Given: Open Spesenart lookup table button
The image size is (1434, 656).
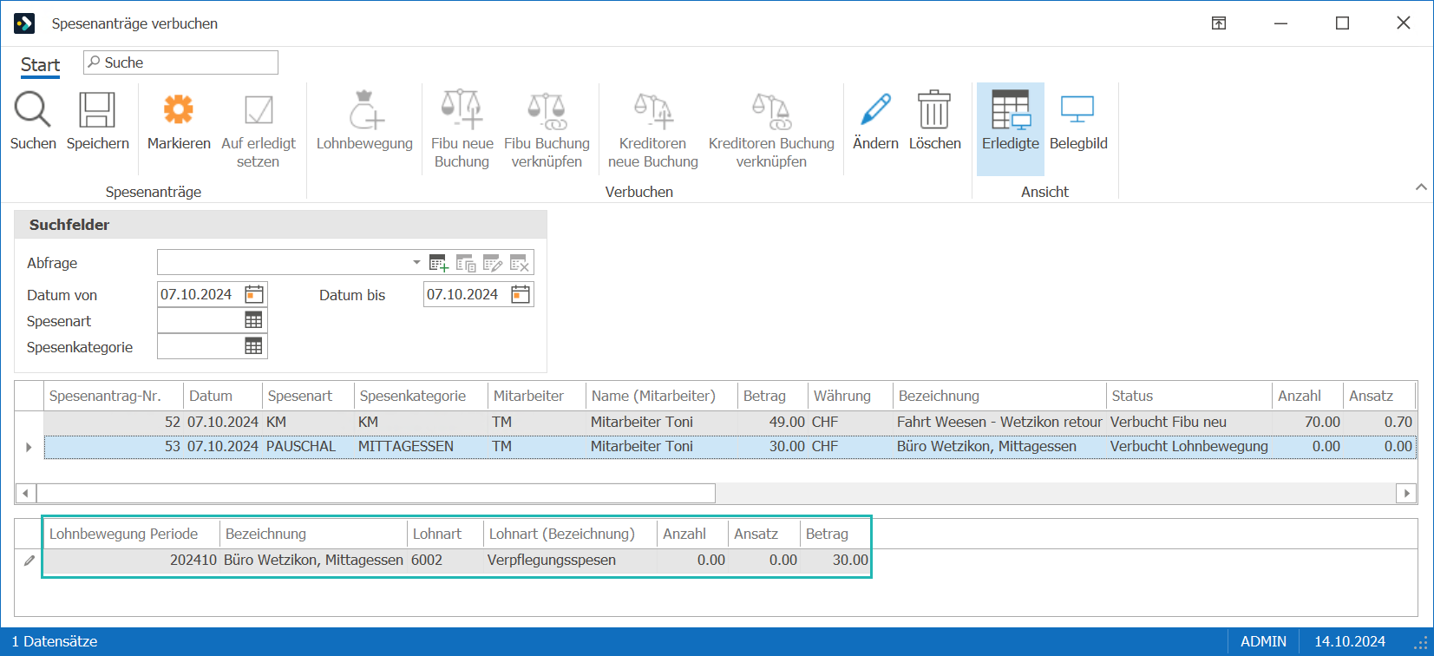Looking at the screenshot, I should [253, 320].
